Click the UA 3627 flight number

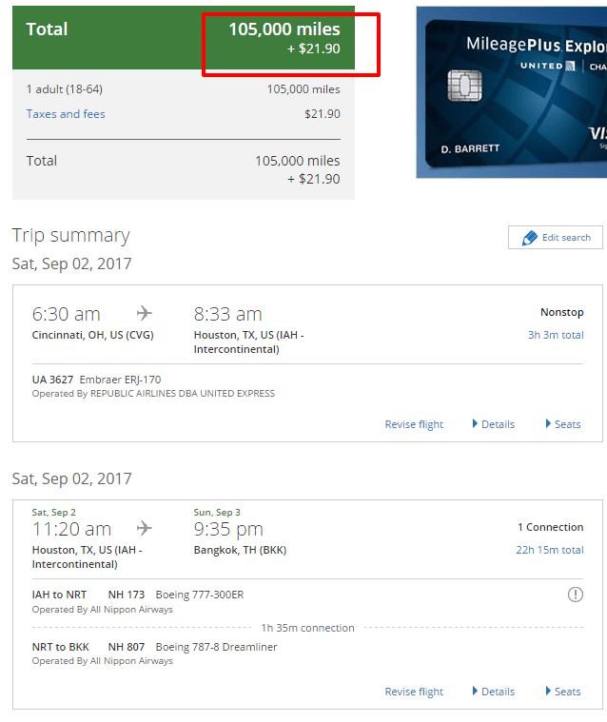click(x=52, y=380)
